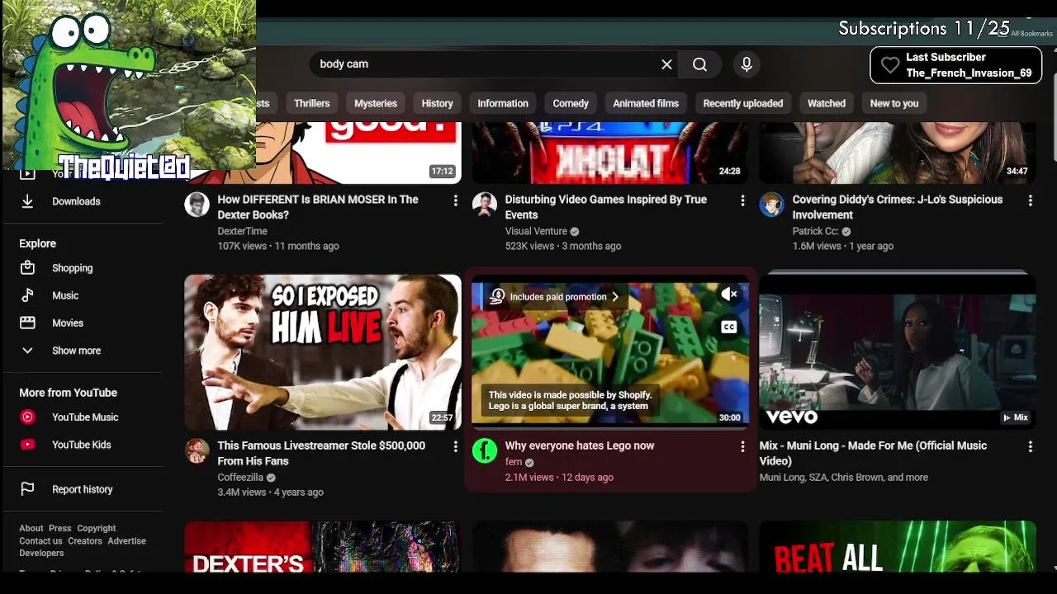Open options menu for Brian Moser video

point(455,200)
